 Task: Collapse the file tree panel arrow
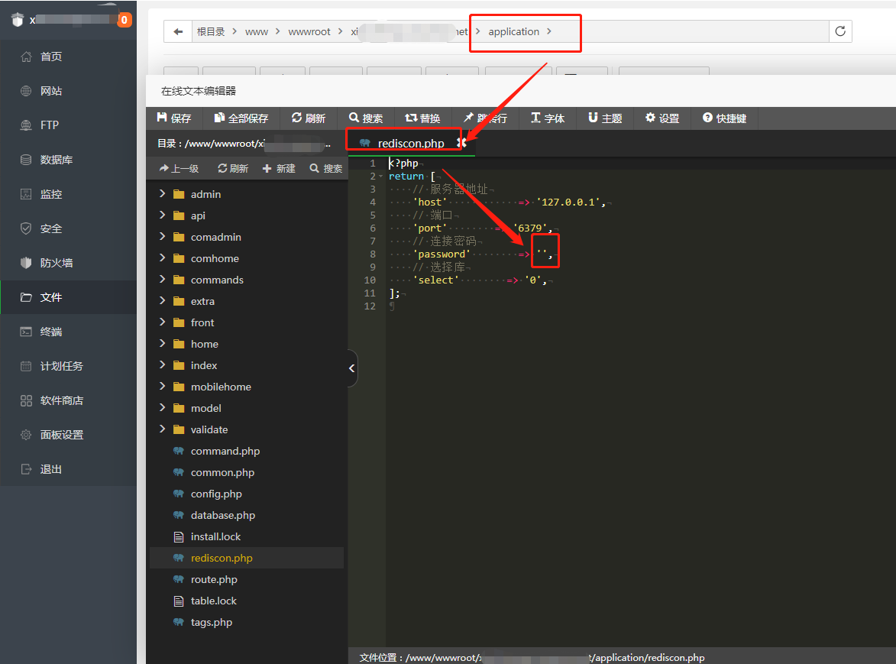352,368
